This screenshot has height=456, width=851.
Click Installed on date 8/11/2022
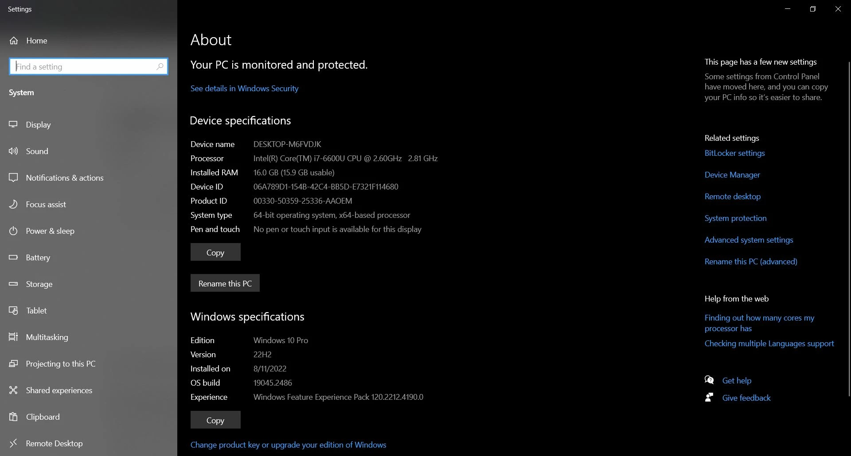[270, 369]
